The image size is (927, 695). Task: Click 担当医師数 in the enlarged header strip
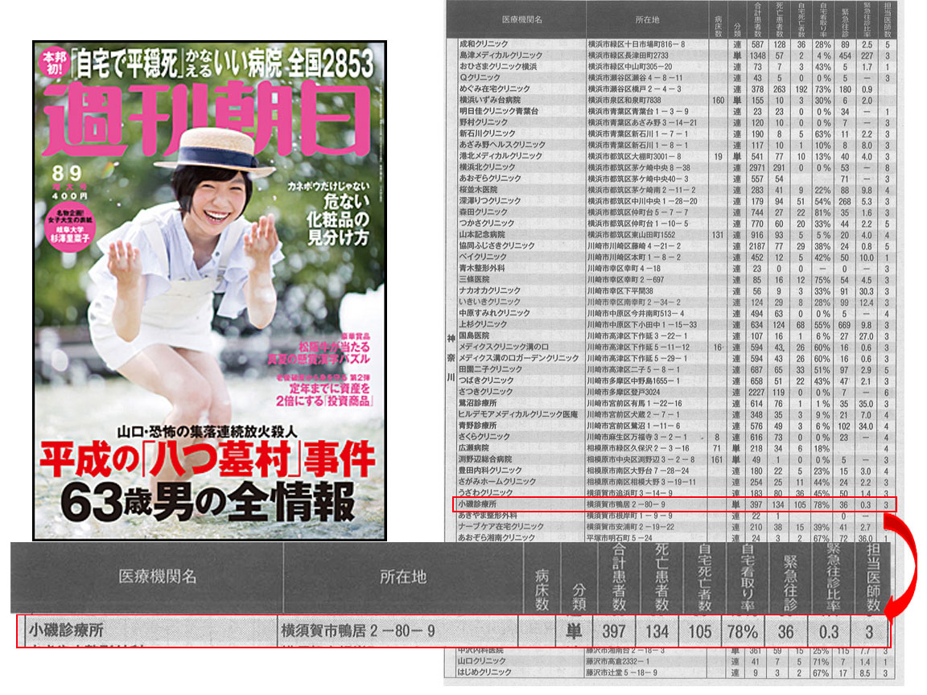click(x=873, y=577)
